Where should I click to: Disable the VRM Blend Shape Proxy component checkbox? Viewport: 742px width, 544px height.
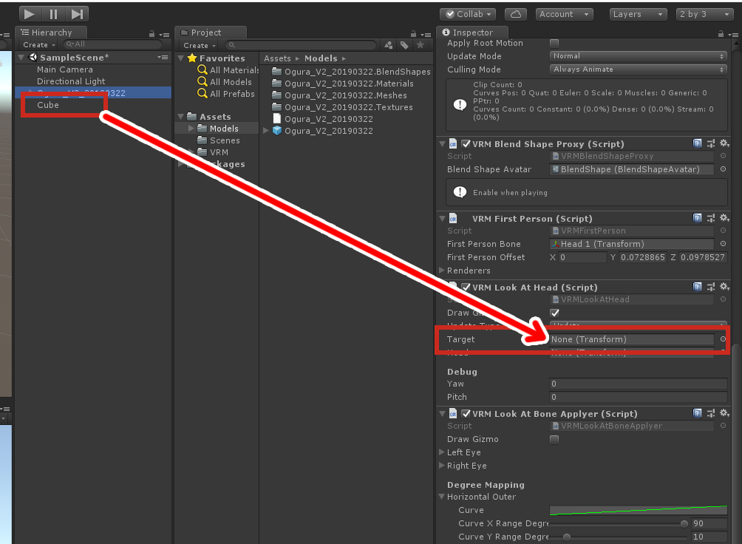466,144
